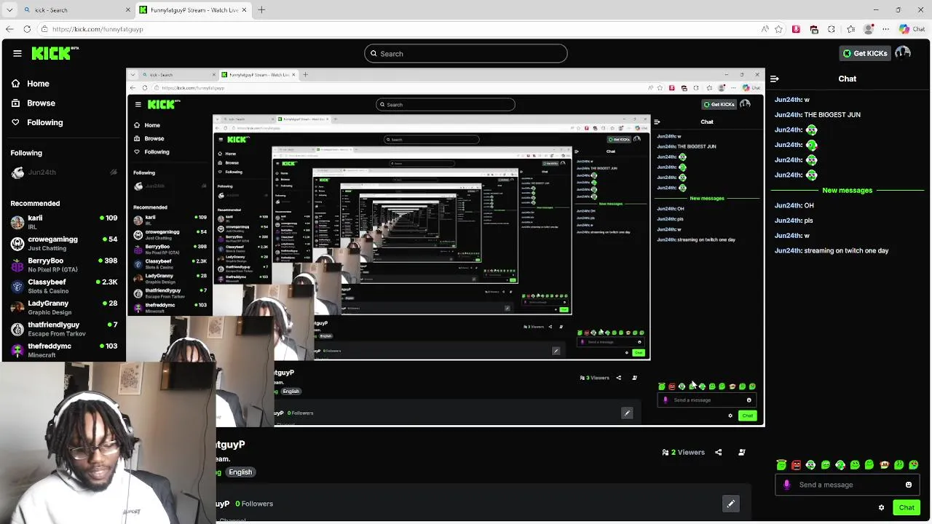Open recommended channel Classybeef
The height and width of the screenshot is (524, 932).
click(x=64, y=286)
